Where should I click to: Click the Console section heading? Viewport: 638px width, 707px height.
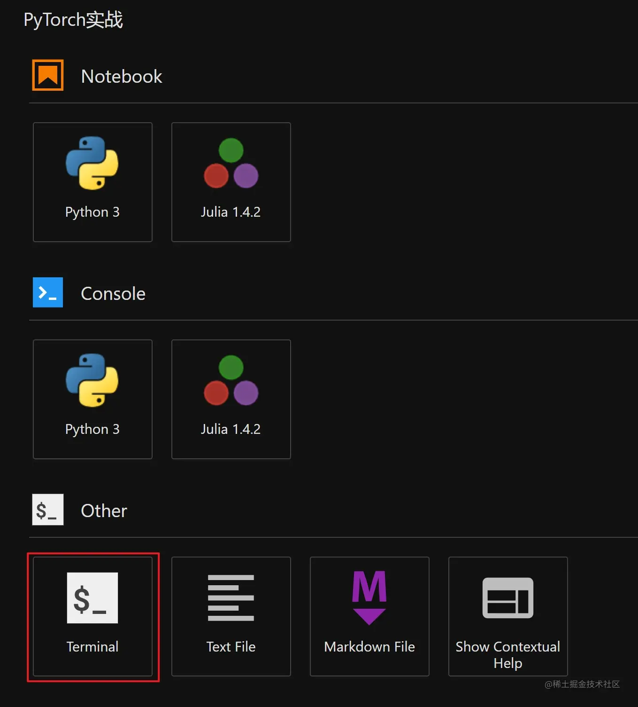click(113, 293)
